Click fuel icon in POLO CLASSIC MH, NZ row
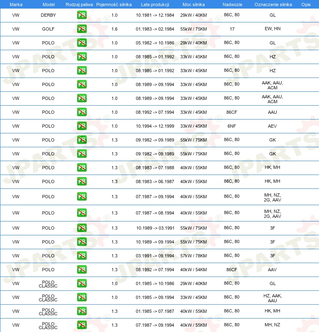 (82, 325)
